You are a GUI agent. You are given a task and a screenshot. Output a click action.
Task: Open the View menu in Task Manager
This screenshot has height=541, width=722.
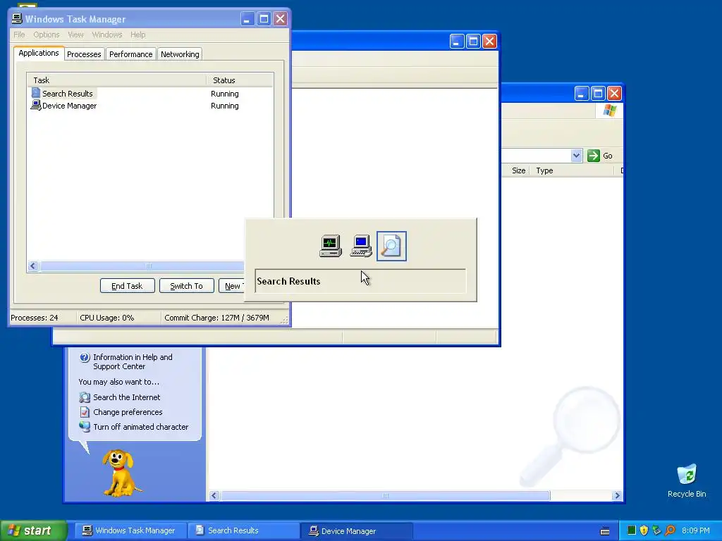tap(75, 35)
